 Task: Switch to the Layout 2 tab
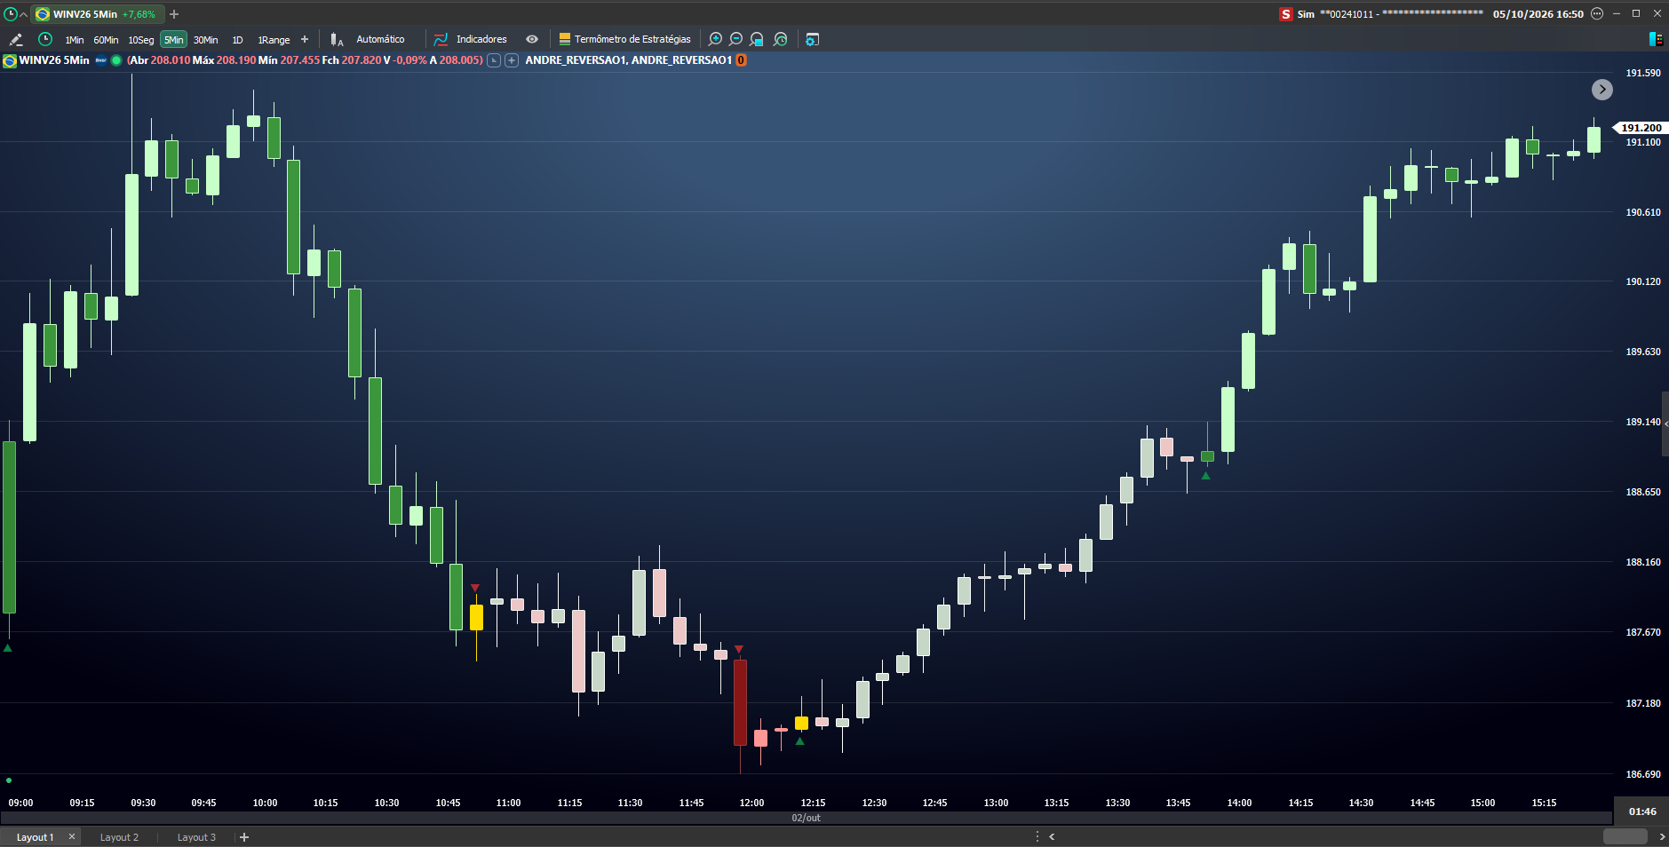119,837
